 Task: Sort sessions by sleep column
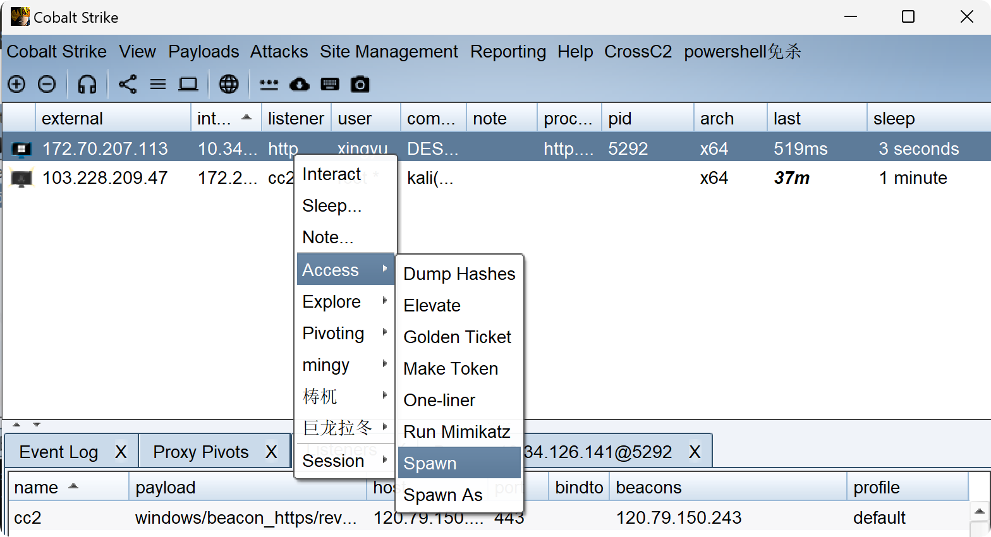point(928,118)
